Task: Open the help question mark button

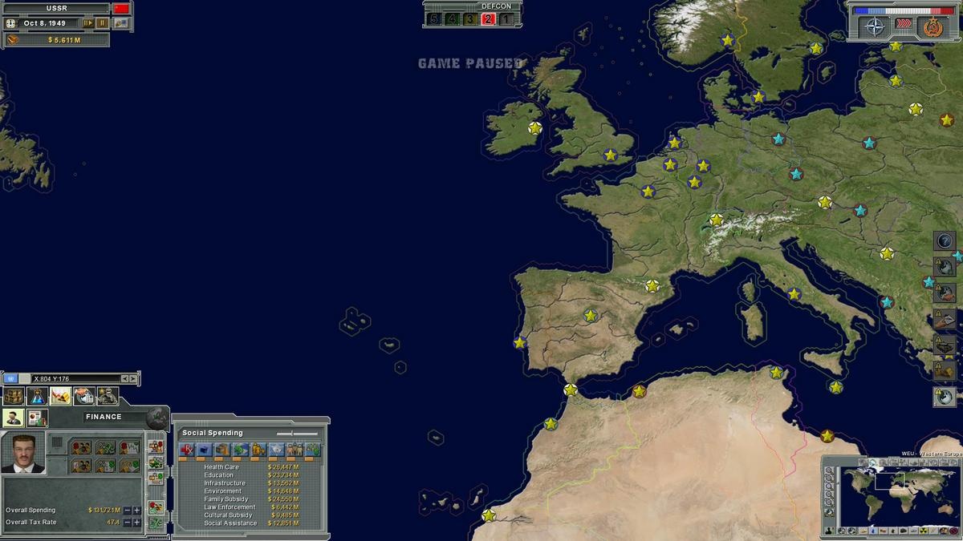Action: coord(944,240)
